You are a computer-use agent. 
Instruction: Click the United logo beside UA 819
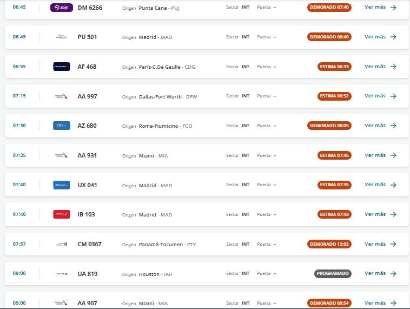(x=62, y=274)
